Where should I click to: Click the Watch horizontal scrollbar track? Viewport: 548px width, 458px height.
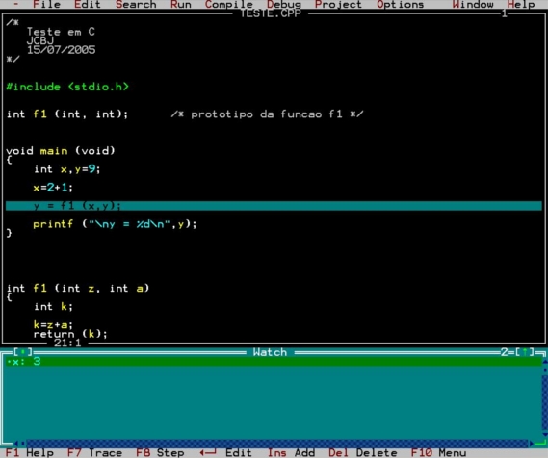[x=277, y=444]
